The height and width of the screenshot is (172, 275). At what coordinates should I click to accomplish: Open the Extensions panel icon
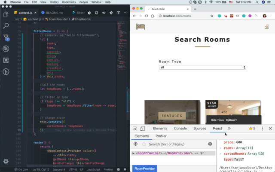coord(6,60)
